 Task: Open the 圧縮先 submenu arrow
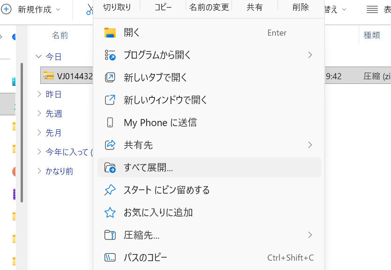pos(310,235)
